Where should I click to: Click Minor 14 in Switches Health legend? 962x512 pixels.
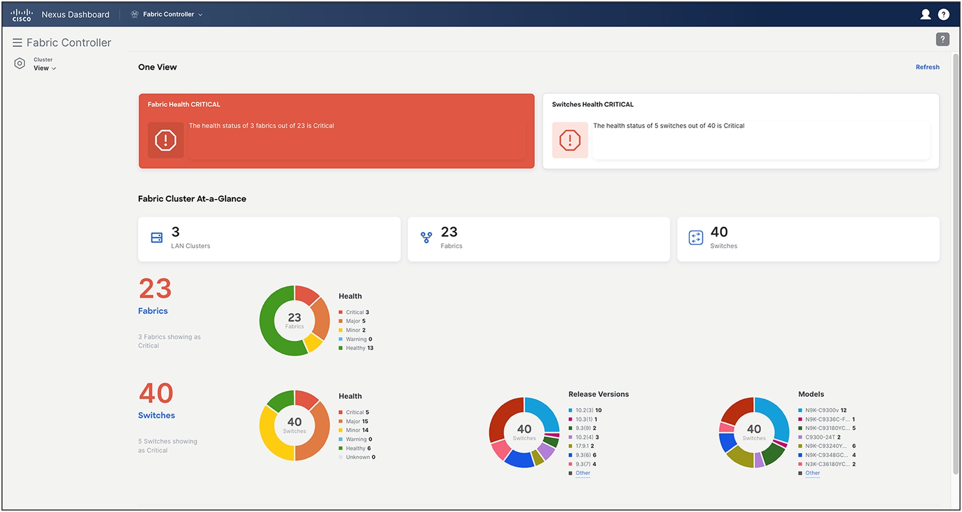pos(353,430)
